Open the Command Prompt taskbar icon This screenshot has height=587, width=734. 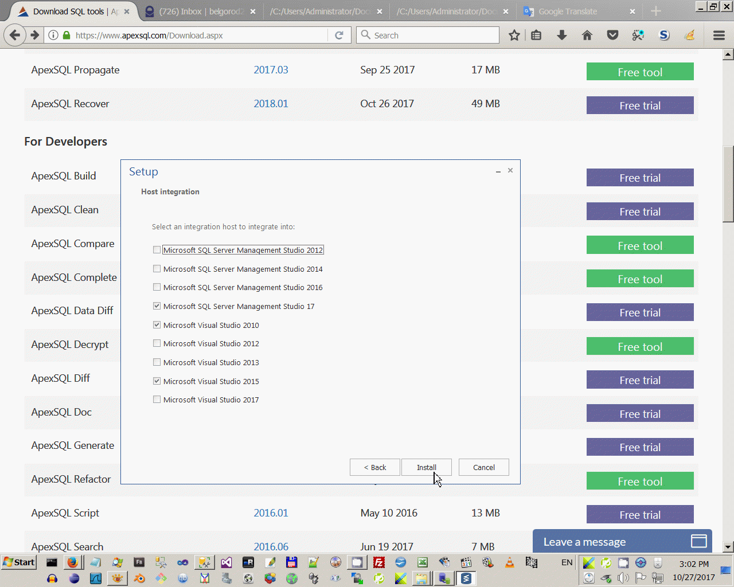point(52,562)
